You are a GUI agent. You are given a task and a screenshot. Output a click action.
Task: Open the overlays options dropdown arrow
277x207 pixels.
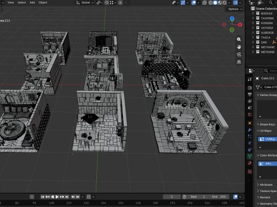[199, 3]
